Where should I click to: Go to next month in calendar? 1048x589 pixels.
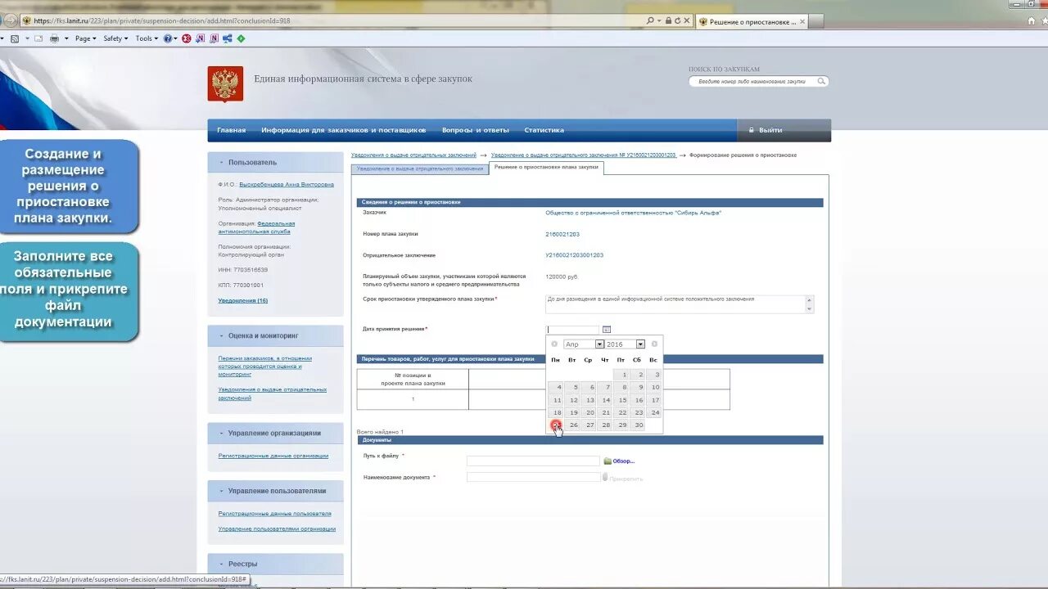654,344
